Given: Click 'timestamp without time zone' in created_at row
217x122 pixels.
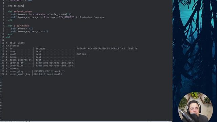Looking at the screenshot, I should pyautogui.click(x=54, y=66).
